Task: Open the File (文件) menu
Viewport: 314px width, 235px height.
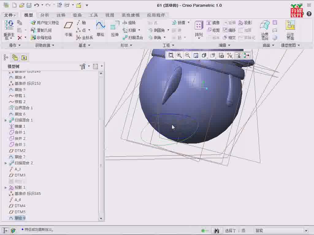Action: click(x=10, y=15)
